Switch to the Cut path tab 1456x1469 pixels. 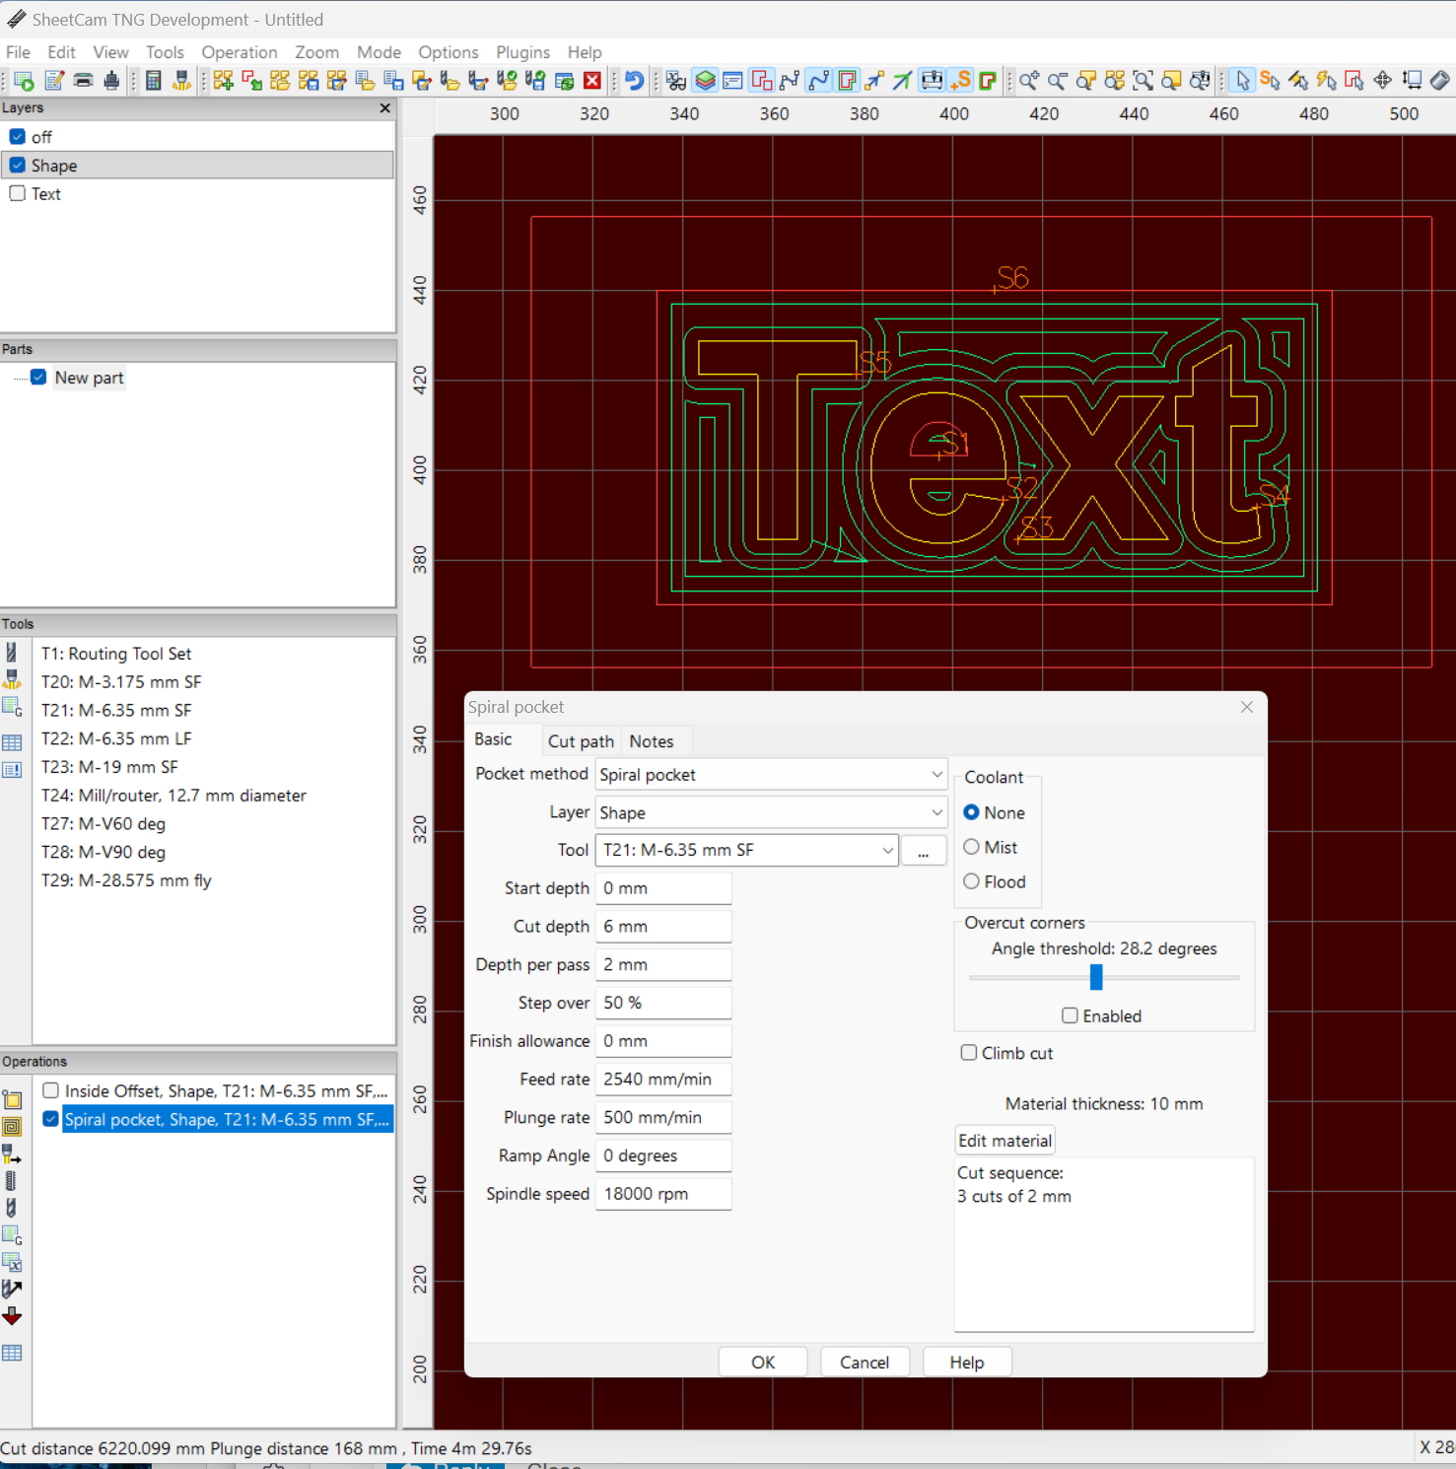(x=581, y=741)
